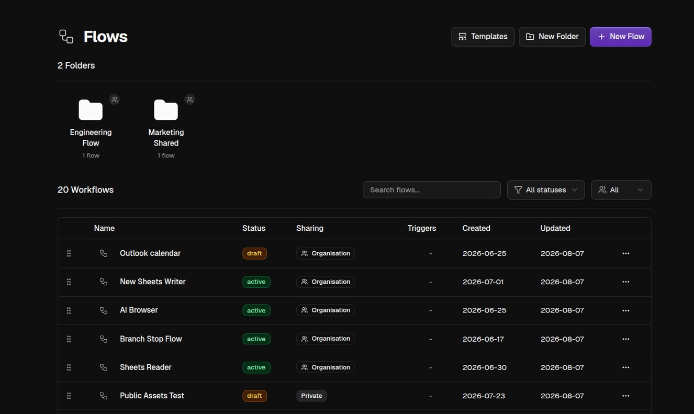Expand the All statuses filter dropdown

546,190
